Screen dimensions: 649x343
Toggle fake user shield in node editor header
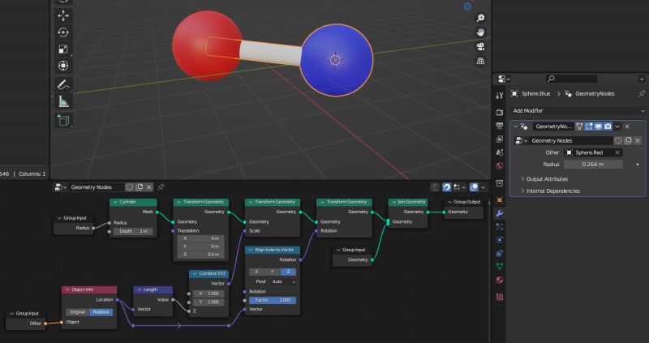click(x=130, y=187)
